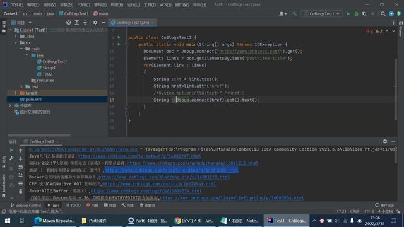The width and height of the screenshot is (404, 227).
Task: Run with coverage from the main toolbar
Action: (365, 14)
